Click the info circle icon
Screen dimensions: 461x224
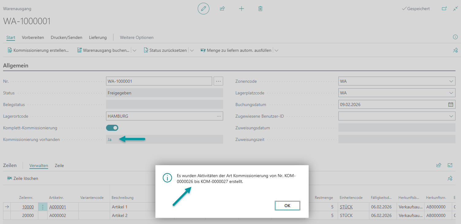(455, 37)
